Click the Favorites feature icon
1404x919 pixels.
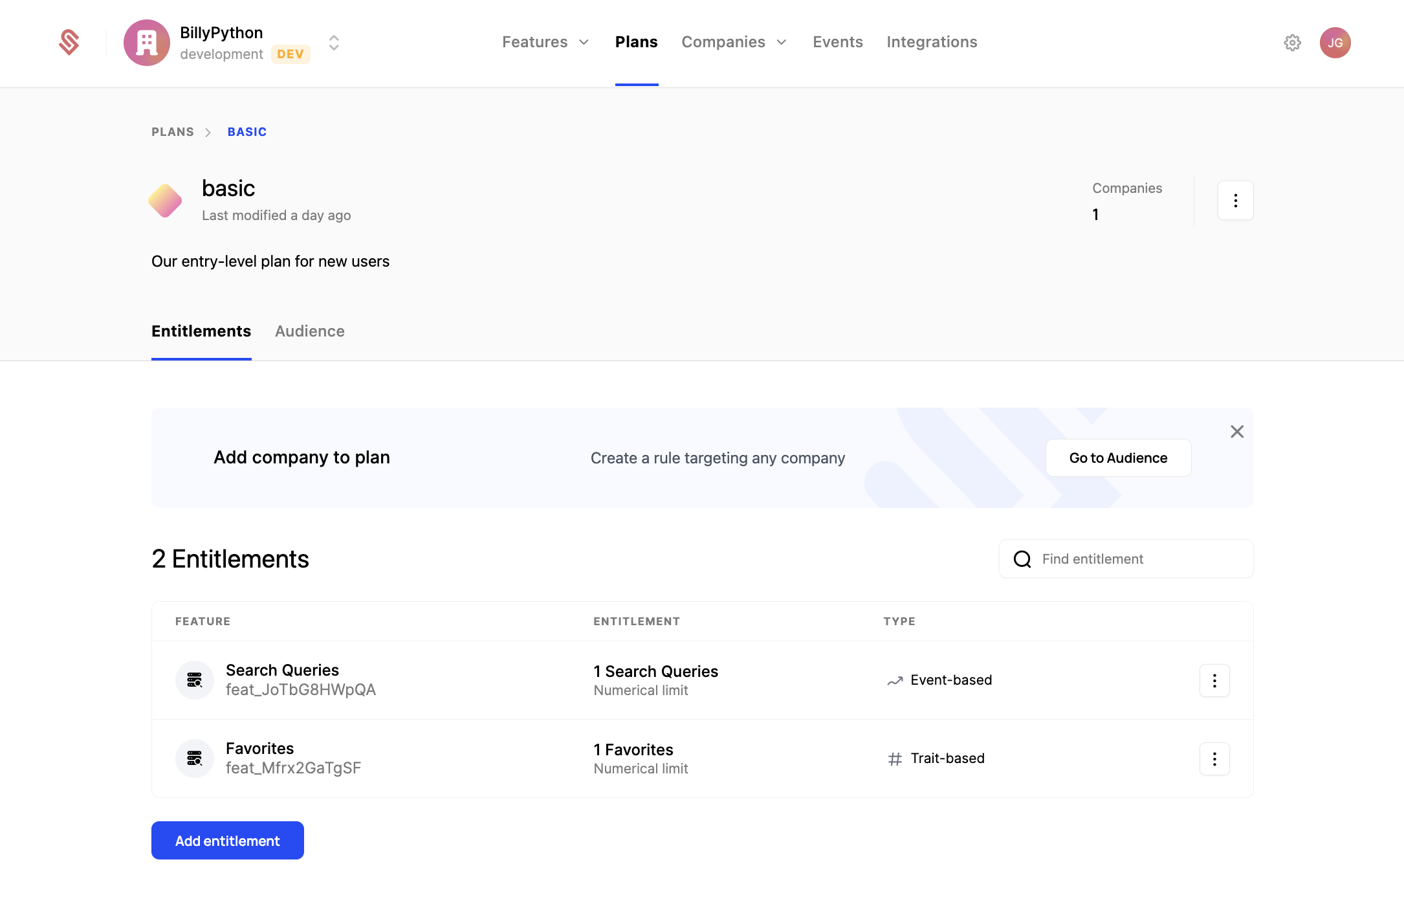[194, 758]
